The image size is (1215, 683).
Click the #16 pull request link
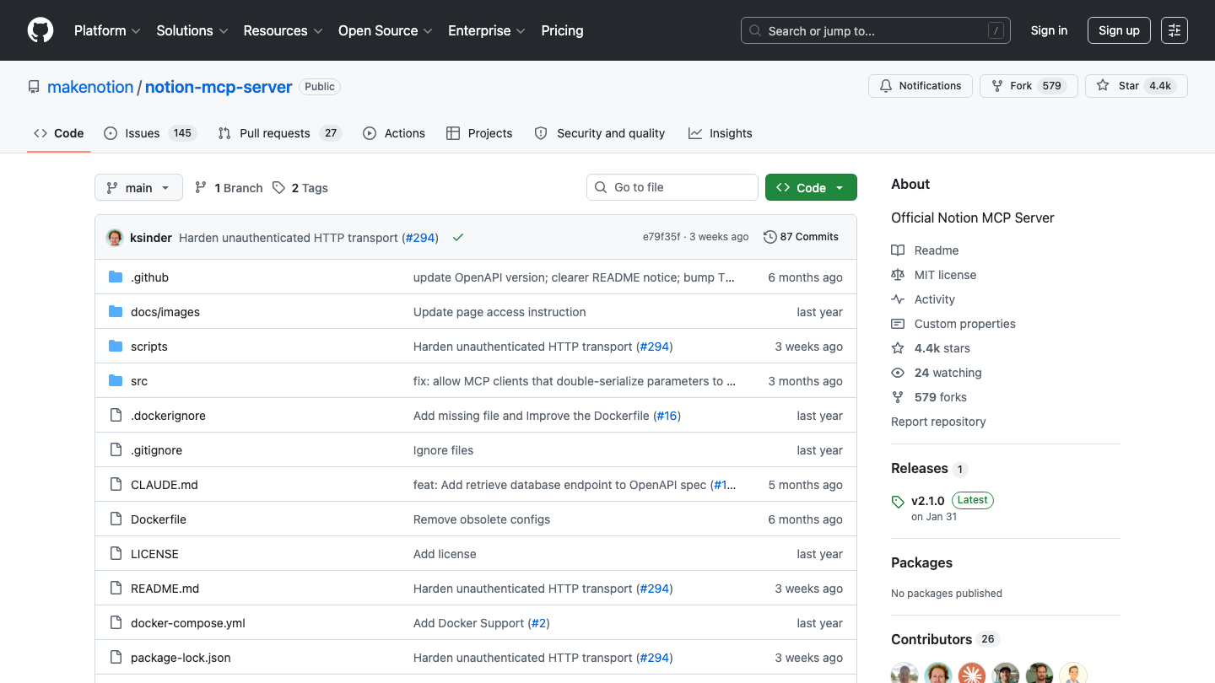click(x=667, y=416)
